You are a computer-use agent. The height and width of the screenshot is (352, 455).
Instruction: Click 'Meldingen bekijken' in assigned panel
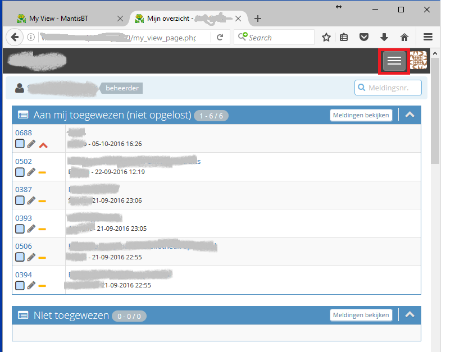[x=361, y=115]
